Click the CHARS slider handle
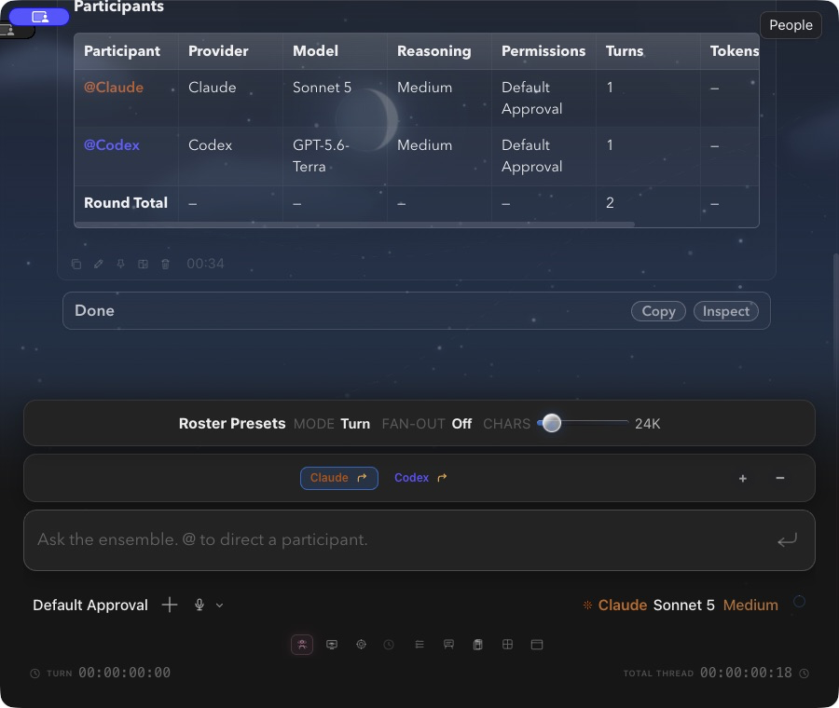 pyautogui.click(x=552, y=423)
